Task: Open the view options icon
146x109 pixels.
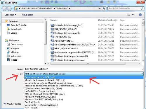Action: click(x=129, y=15)
